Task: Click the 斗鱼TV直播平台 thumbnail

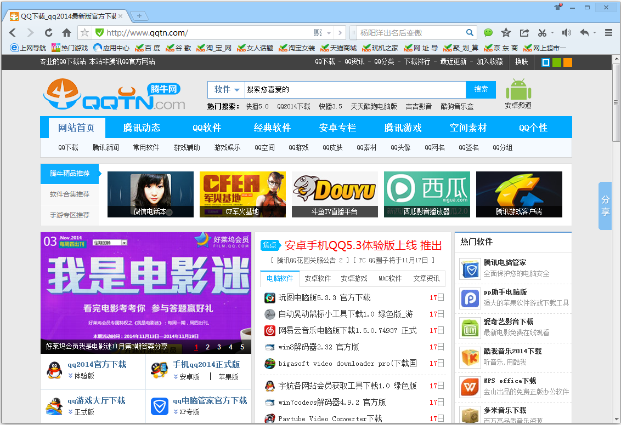Action: (x=335, y=194)
